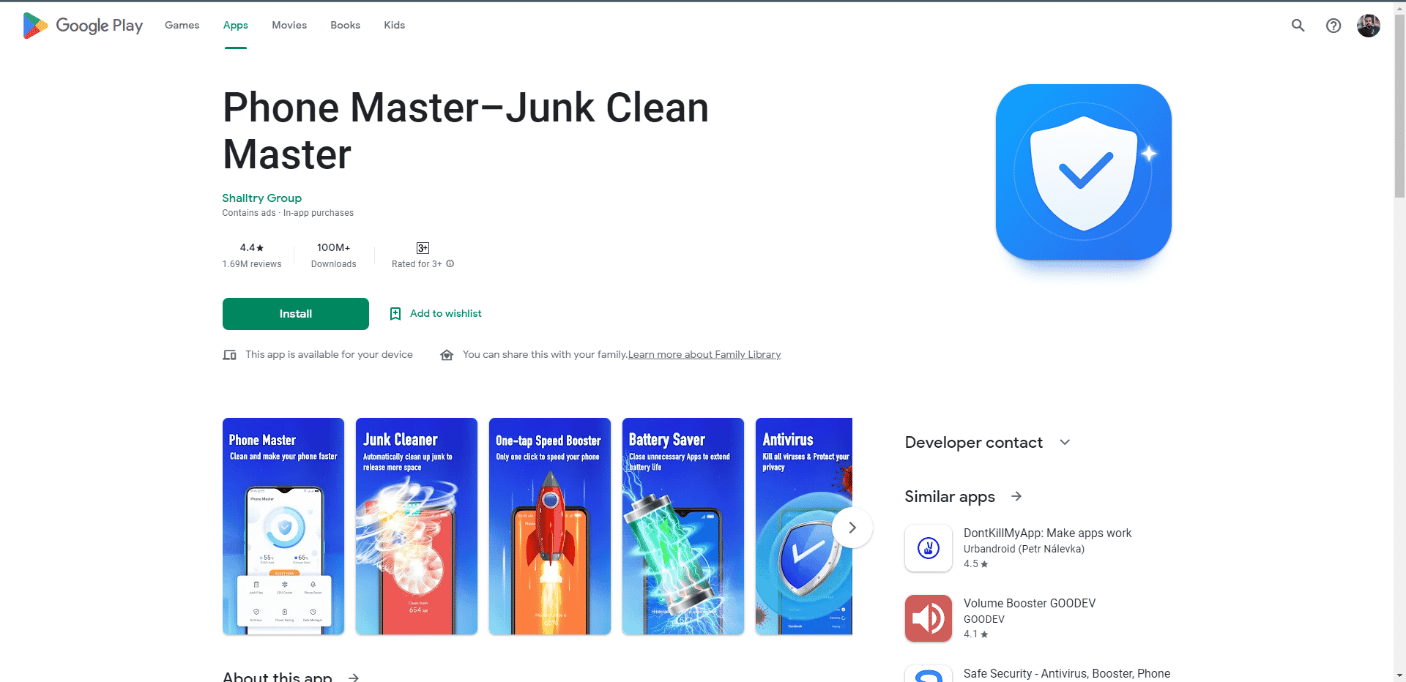1406x682 pixels.
Task: Open Safe Security - Antivirus, Booster listing
Action: pos(1067,674)
